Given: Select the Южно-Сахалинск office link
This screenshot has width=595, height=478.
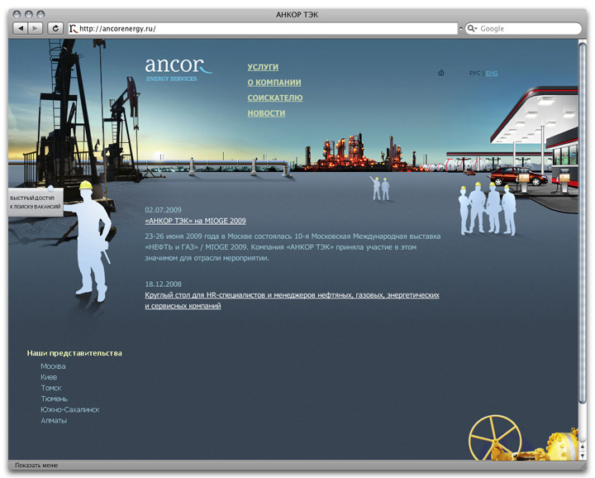Looking at the screenshot, I should pos(69,409).
